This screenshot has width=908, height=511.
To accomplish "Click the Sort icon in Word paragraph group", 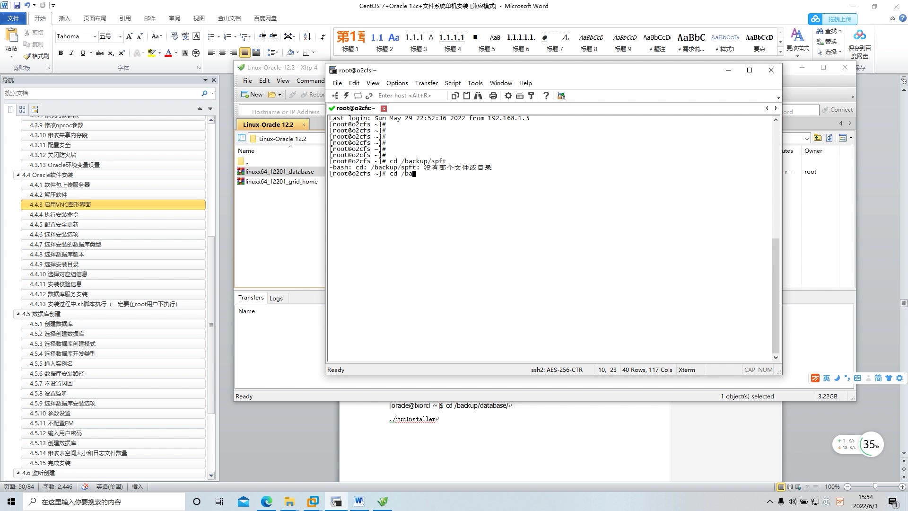I will [x=307, y=36].
